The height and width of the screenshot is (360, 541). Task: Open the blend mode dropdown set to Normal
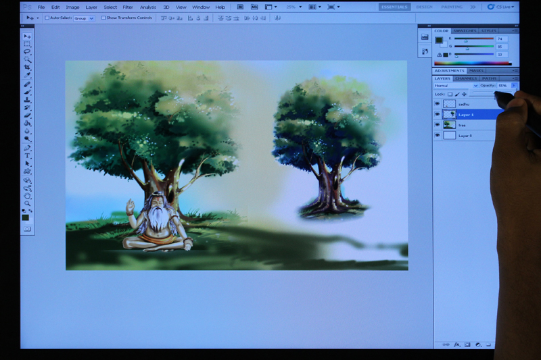tap(456, 86)
